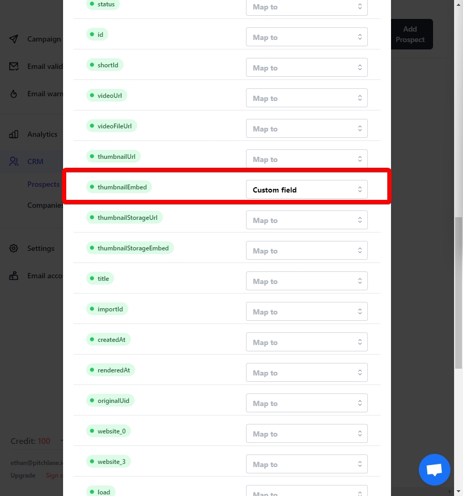Screen dimensions: 463x496
Task: Click the Email validation envelope icon
Action: pos(14,66)
